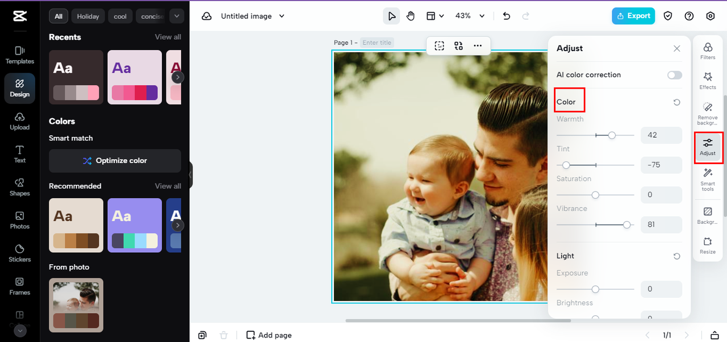Expand more sidebar items chevron

click(x=20, y=330)
